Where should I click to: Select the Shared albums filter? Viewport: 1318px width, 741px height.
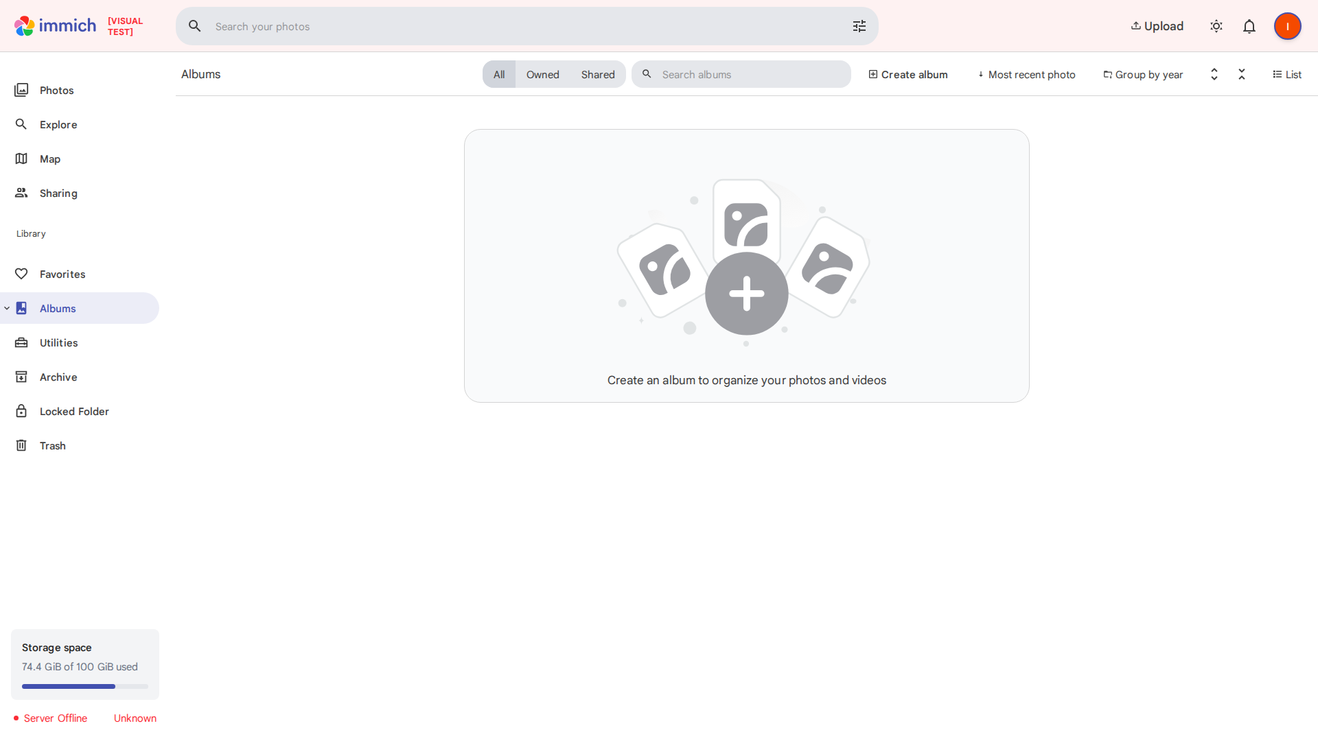(x=597, y=74)
